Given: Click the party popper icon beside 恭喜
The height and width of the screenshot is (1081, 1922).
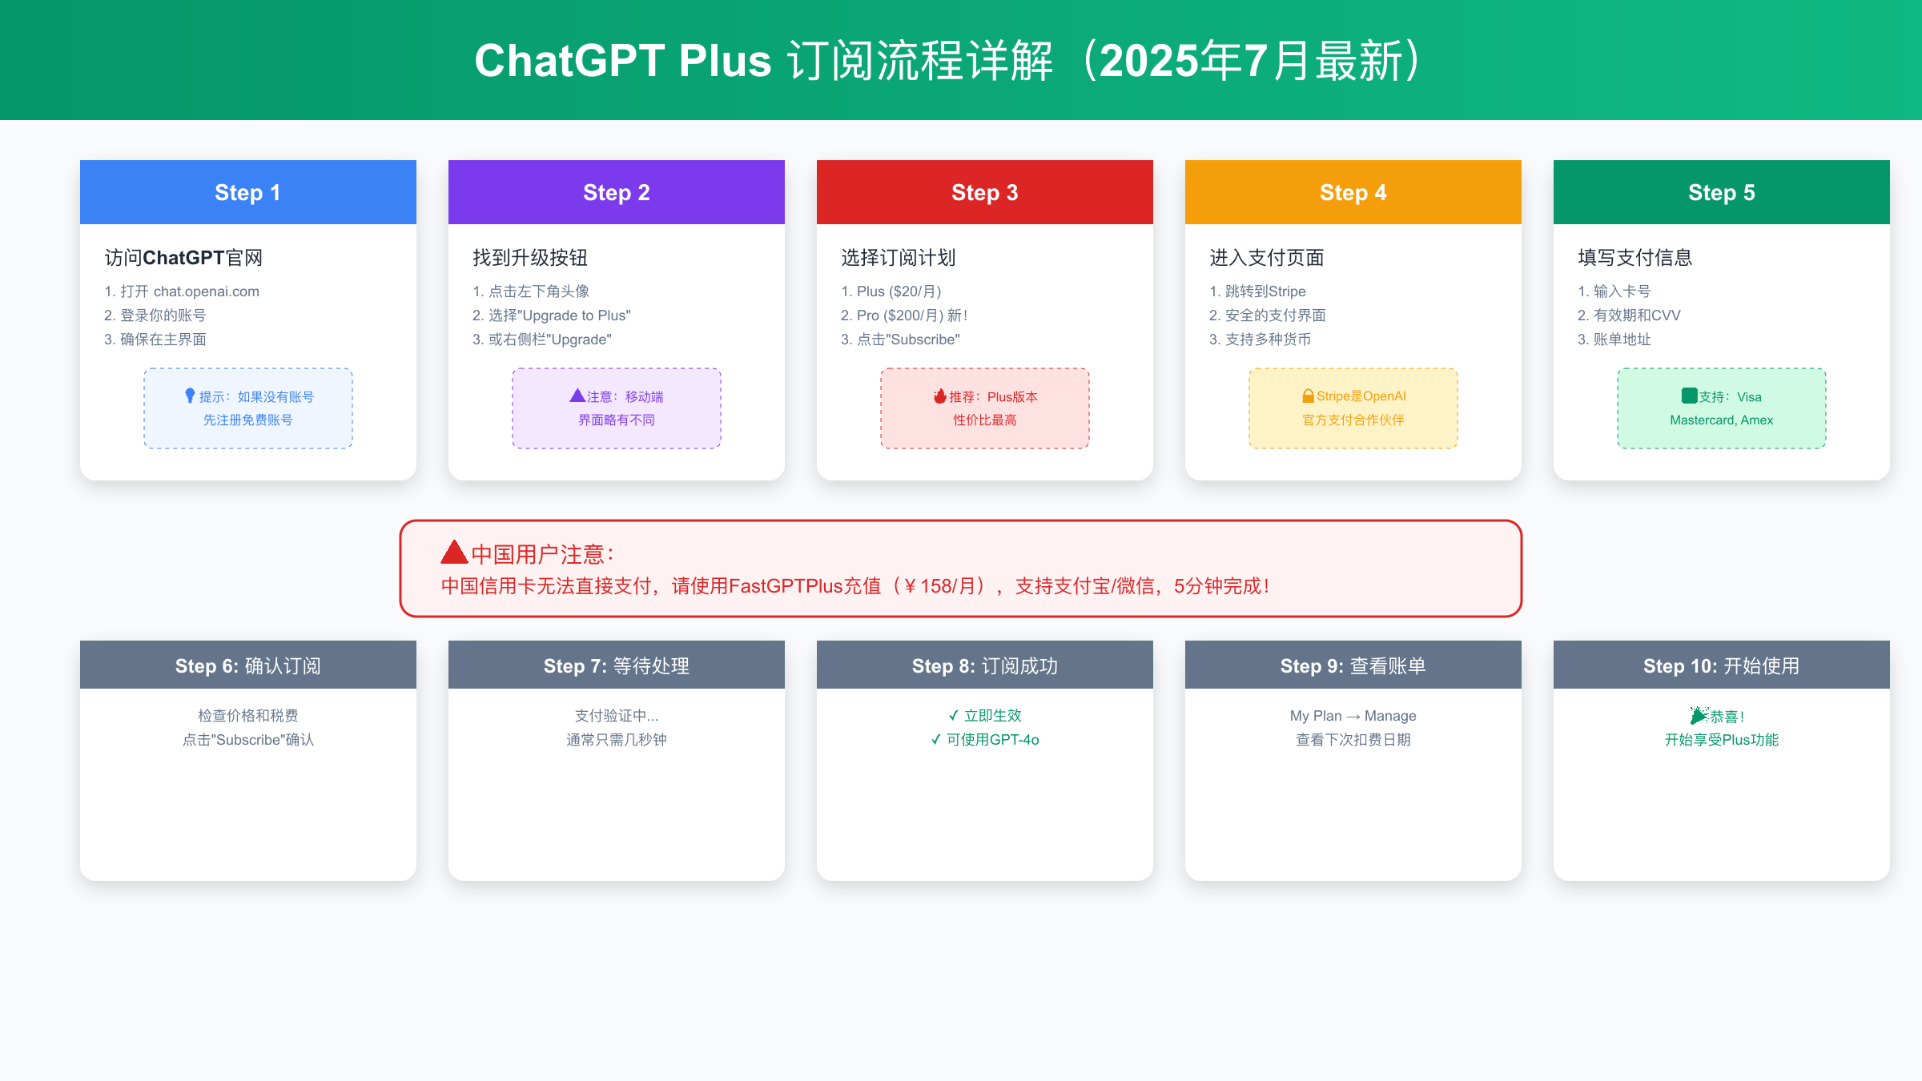Looking at the screenshot, I should pyautogui.click(x=1699, y=715).
